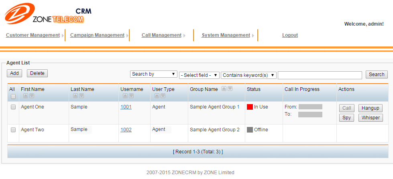
Task: Select the Agent Two row checkbox
Action: (x=13, y=130)
